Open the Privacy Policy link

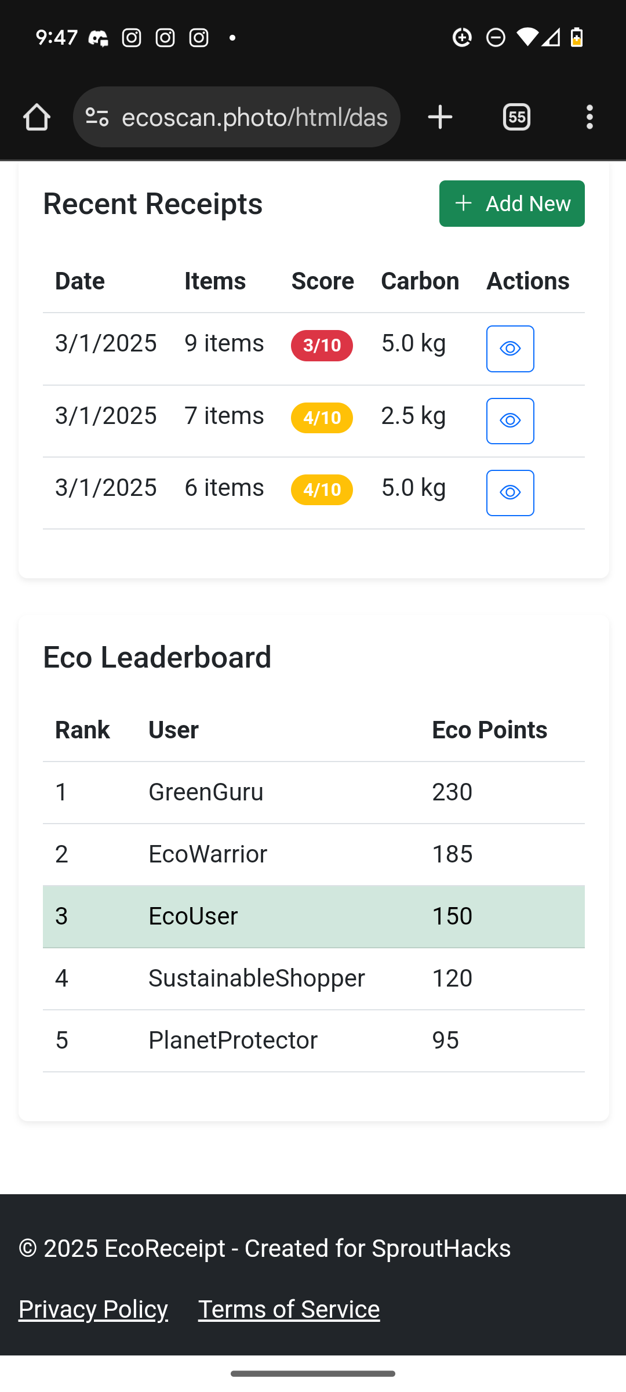pos(93,1310)
